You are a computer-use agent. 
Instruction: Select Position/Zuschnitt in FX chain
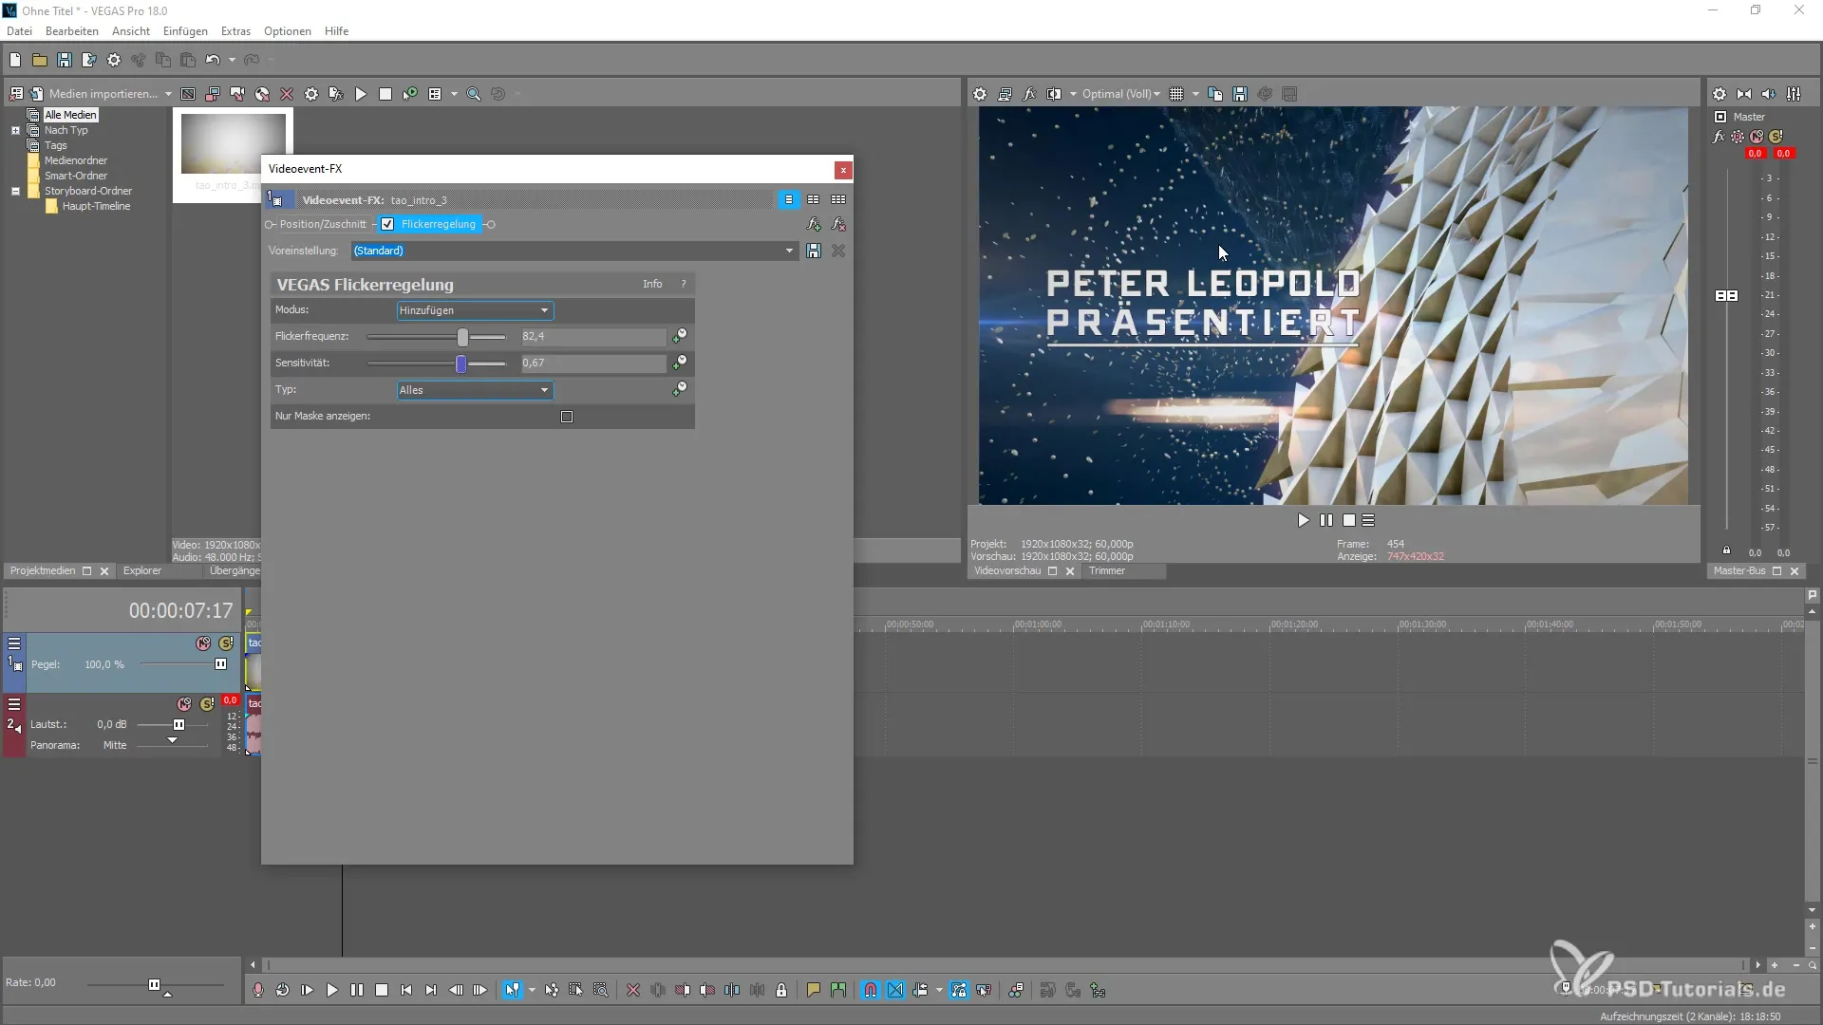point(323,224)
